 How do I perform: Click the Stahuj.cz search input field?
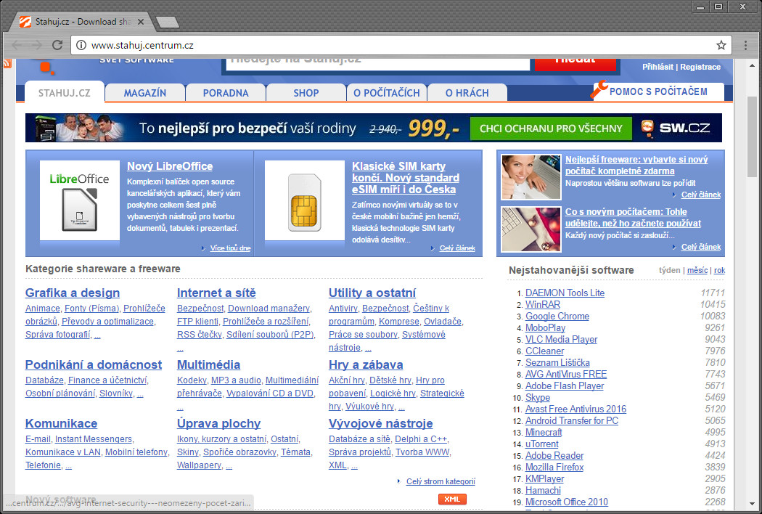tap(377, 64)
